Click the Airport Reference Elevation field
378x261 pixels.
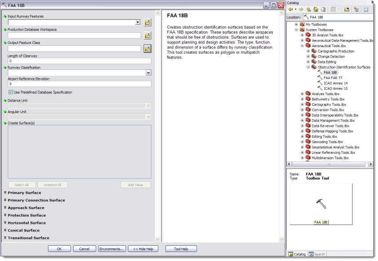[x=79, y=84]
